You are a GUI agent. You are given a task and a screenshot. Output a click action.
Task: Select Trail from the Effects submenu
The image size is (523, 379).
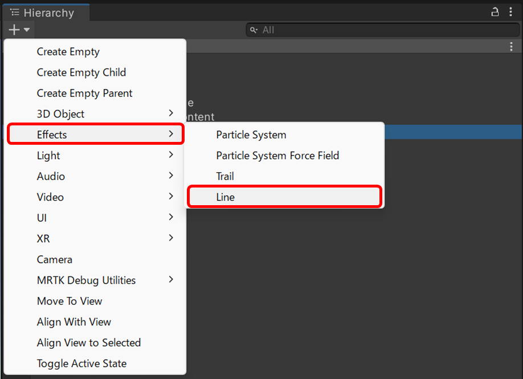click(x=224, y=176)
